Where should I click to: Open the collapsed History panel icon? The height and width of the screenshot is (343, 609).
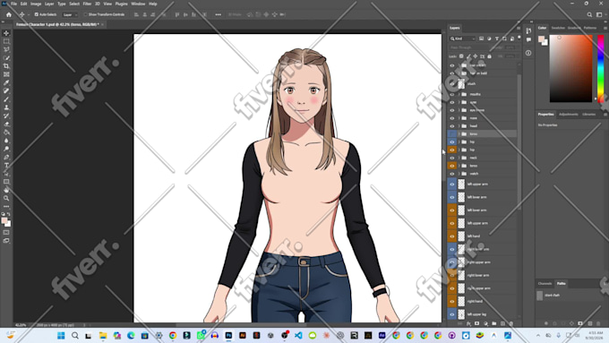coord(528,31)
